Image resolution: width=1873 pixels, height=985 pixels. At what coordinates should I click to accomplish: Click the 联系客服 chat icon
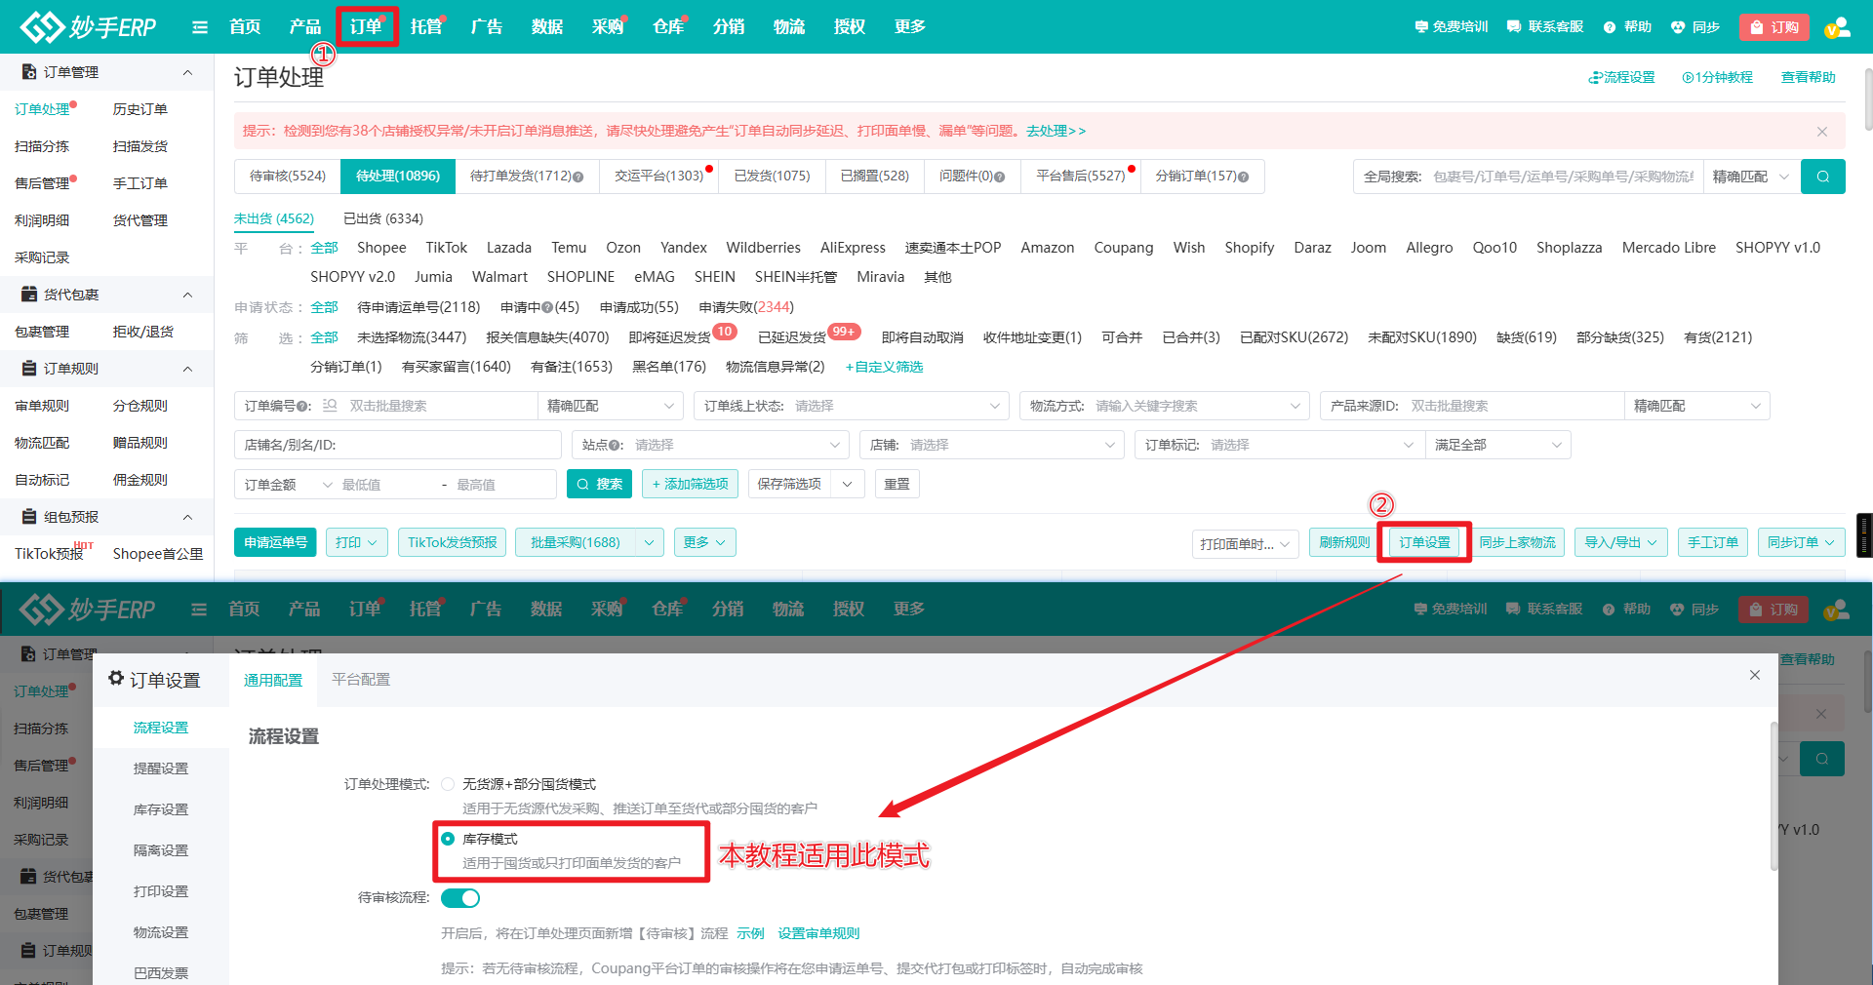tap(1513, 26)
